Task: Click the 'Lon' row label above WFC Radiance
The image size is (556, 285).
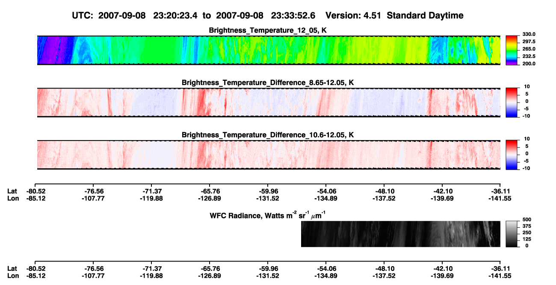Action: (13, 198)
